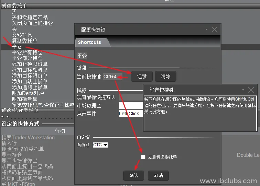Select 附加Delta对冲 list entry

click(28, 93)
